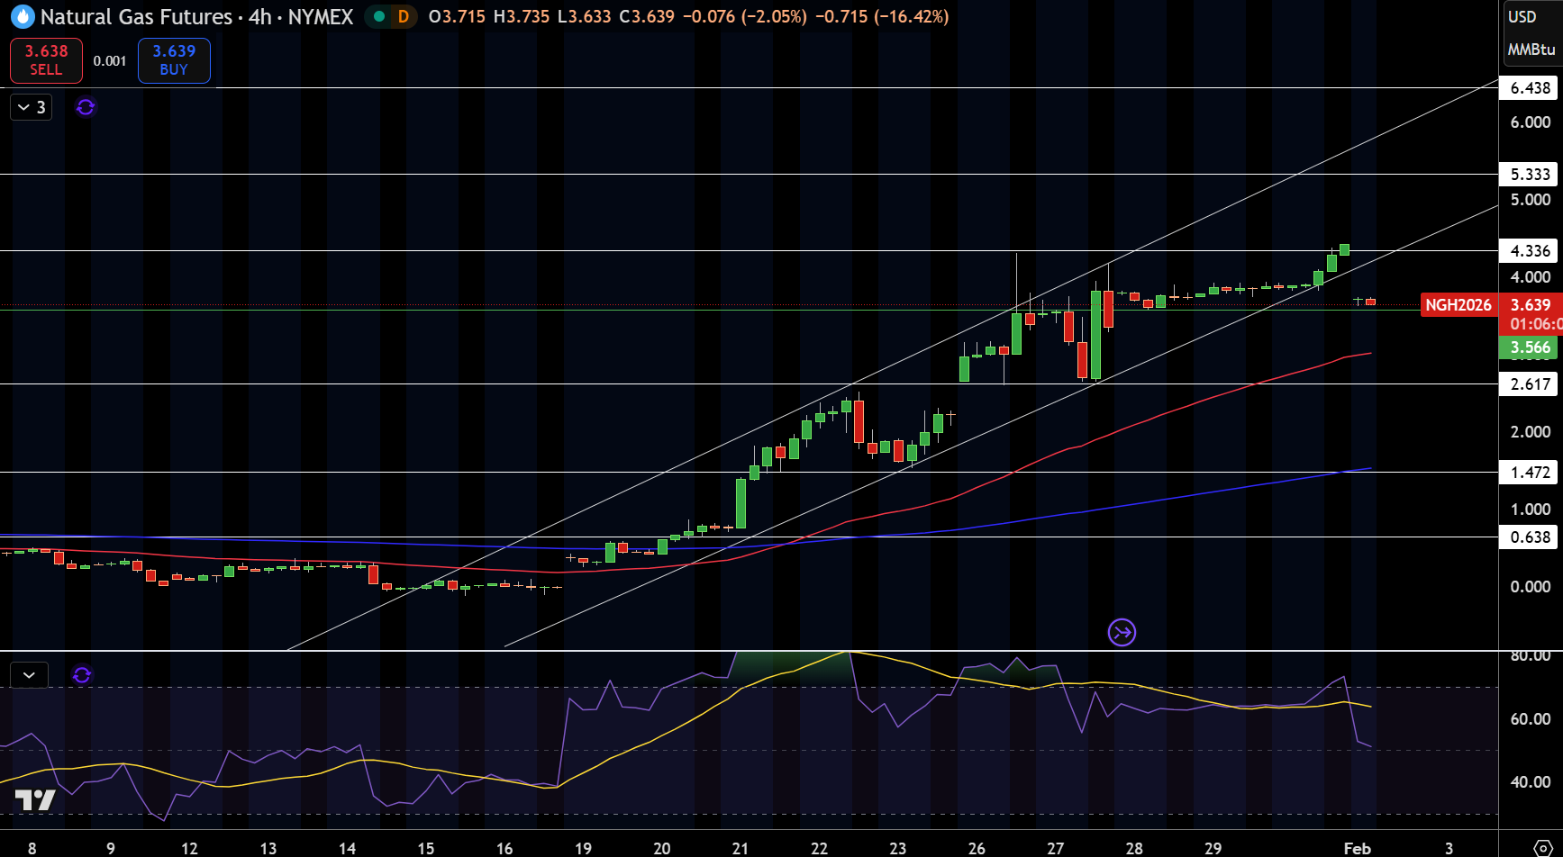
Task: Click the 6.438 horizontal line price label
Action: (x=1530, y=88)
